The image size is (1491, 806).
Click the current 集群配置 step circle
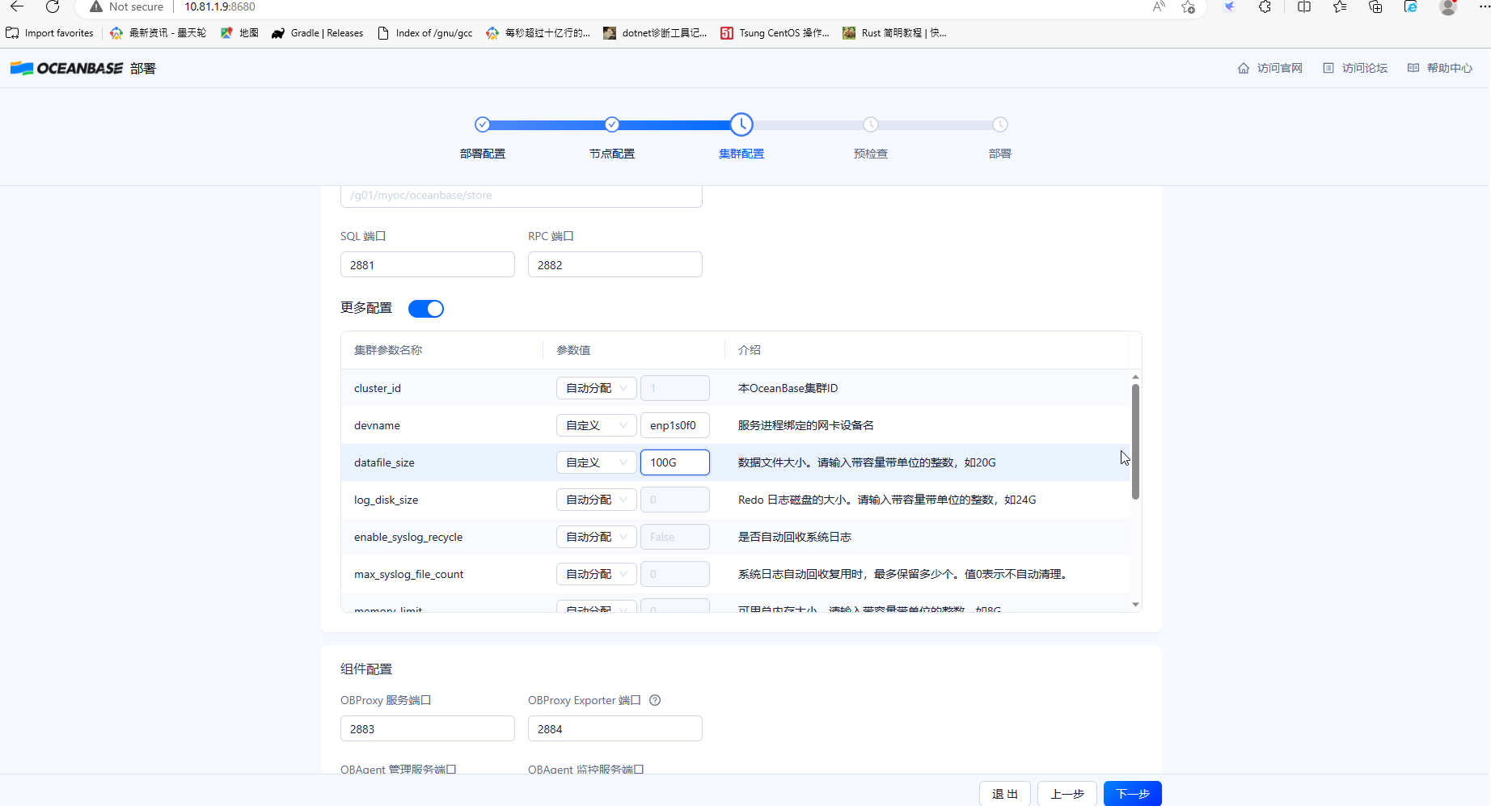[741, 124]
